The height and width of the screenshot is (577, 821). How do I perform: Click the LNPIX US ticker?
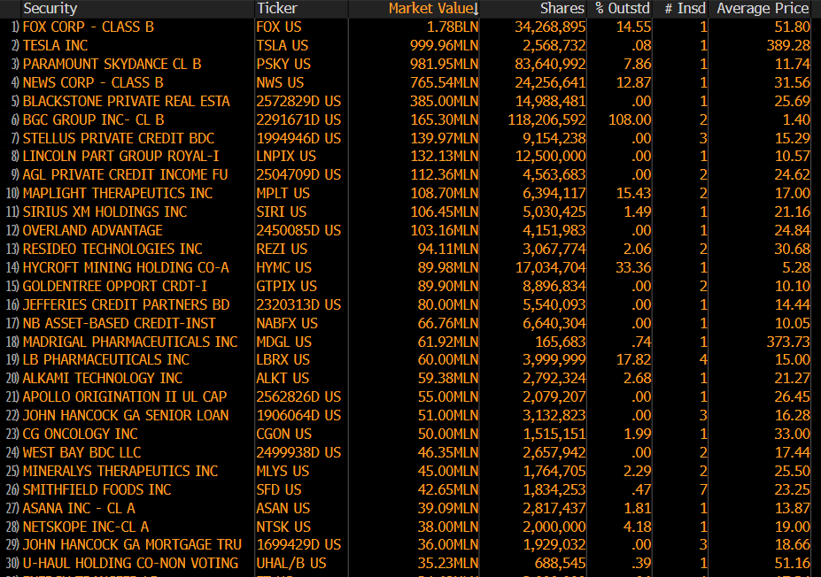pos(286,157)
